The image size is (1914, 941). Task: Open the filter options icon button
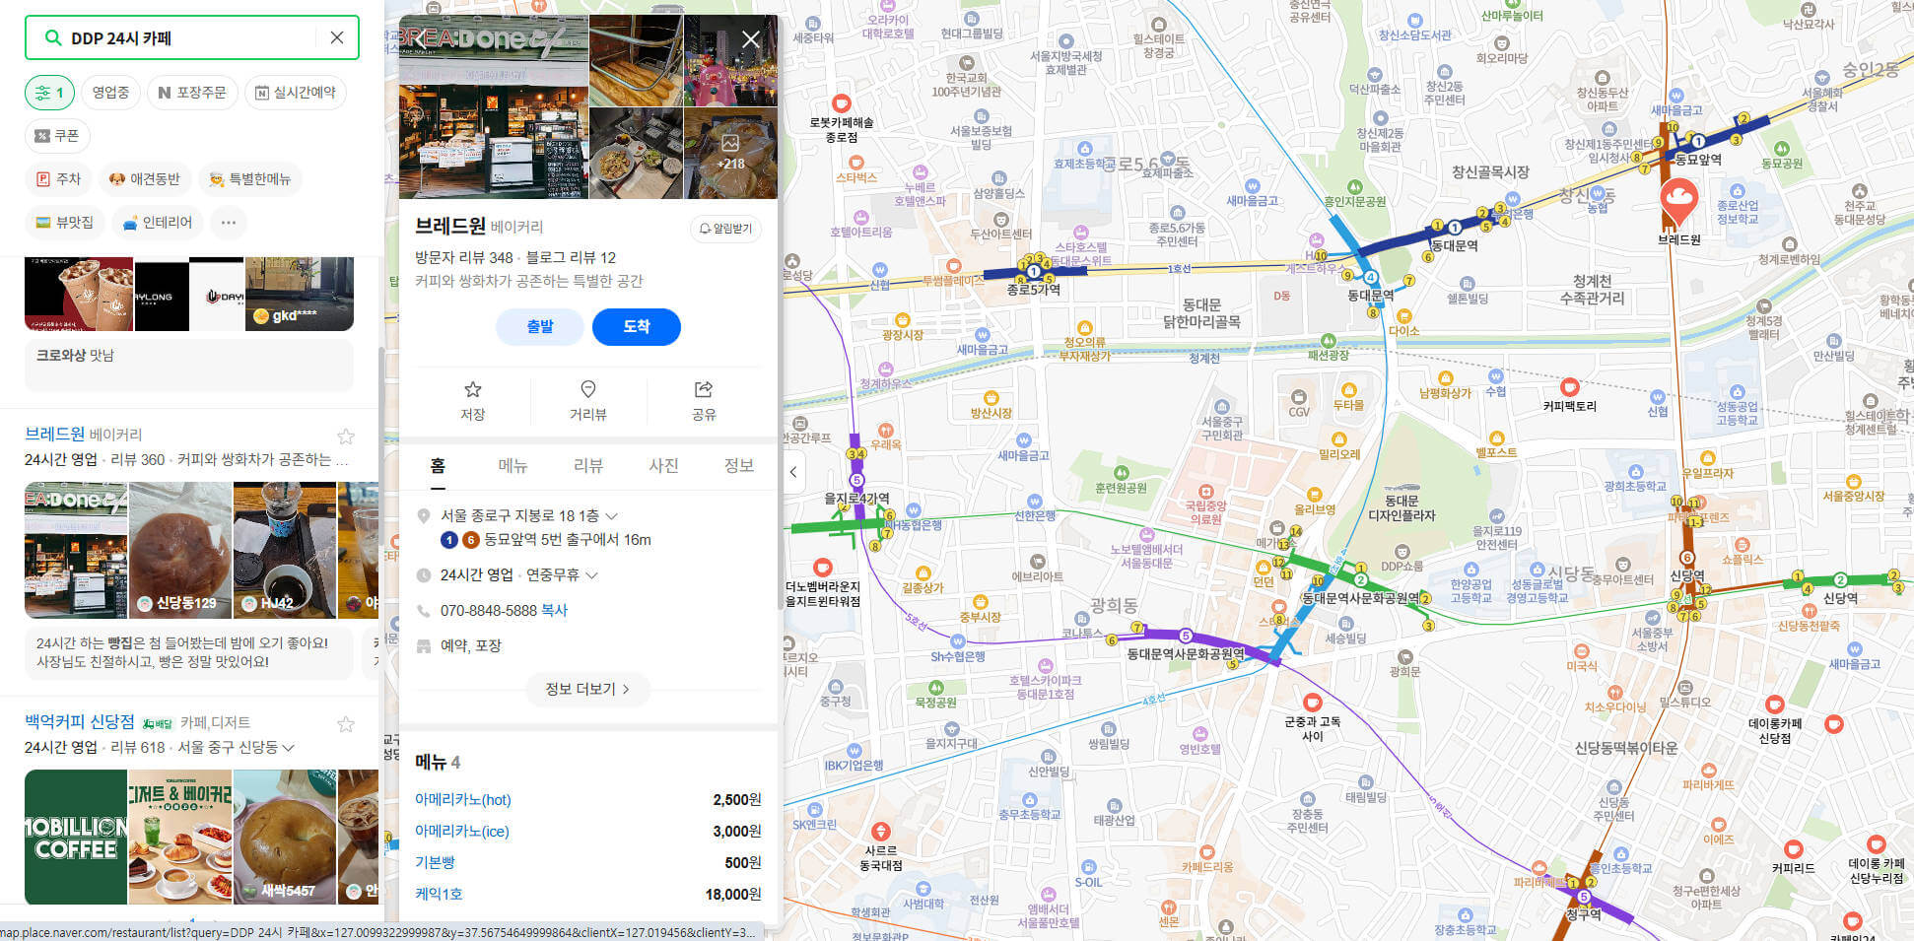pos(49,93)
